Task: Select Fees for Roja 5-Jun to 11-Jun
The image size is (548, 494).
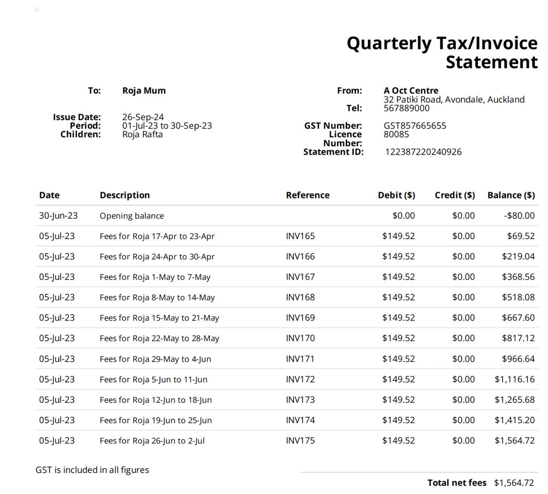Action: [x=153, y=379]
